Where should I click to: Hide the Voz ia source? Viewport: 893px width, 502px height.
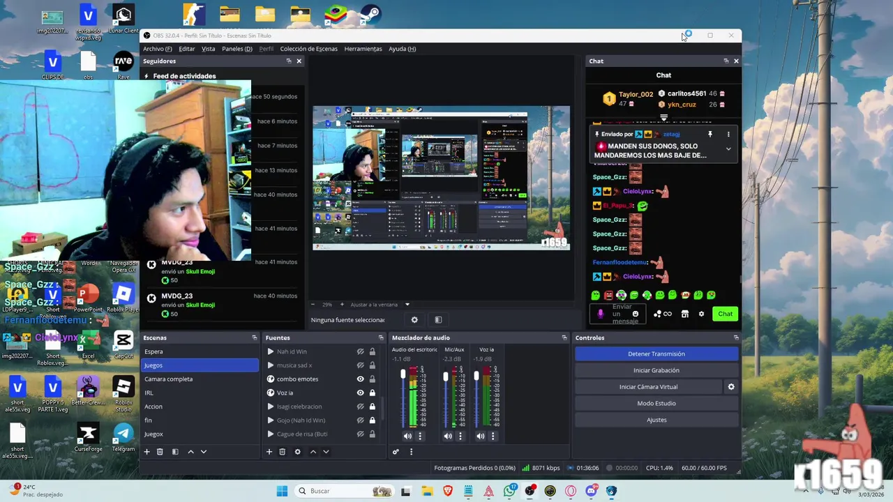pos(360,393)
